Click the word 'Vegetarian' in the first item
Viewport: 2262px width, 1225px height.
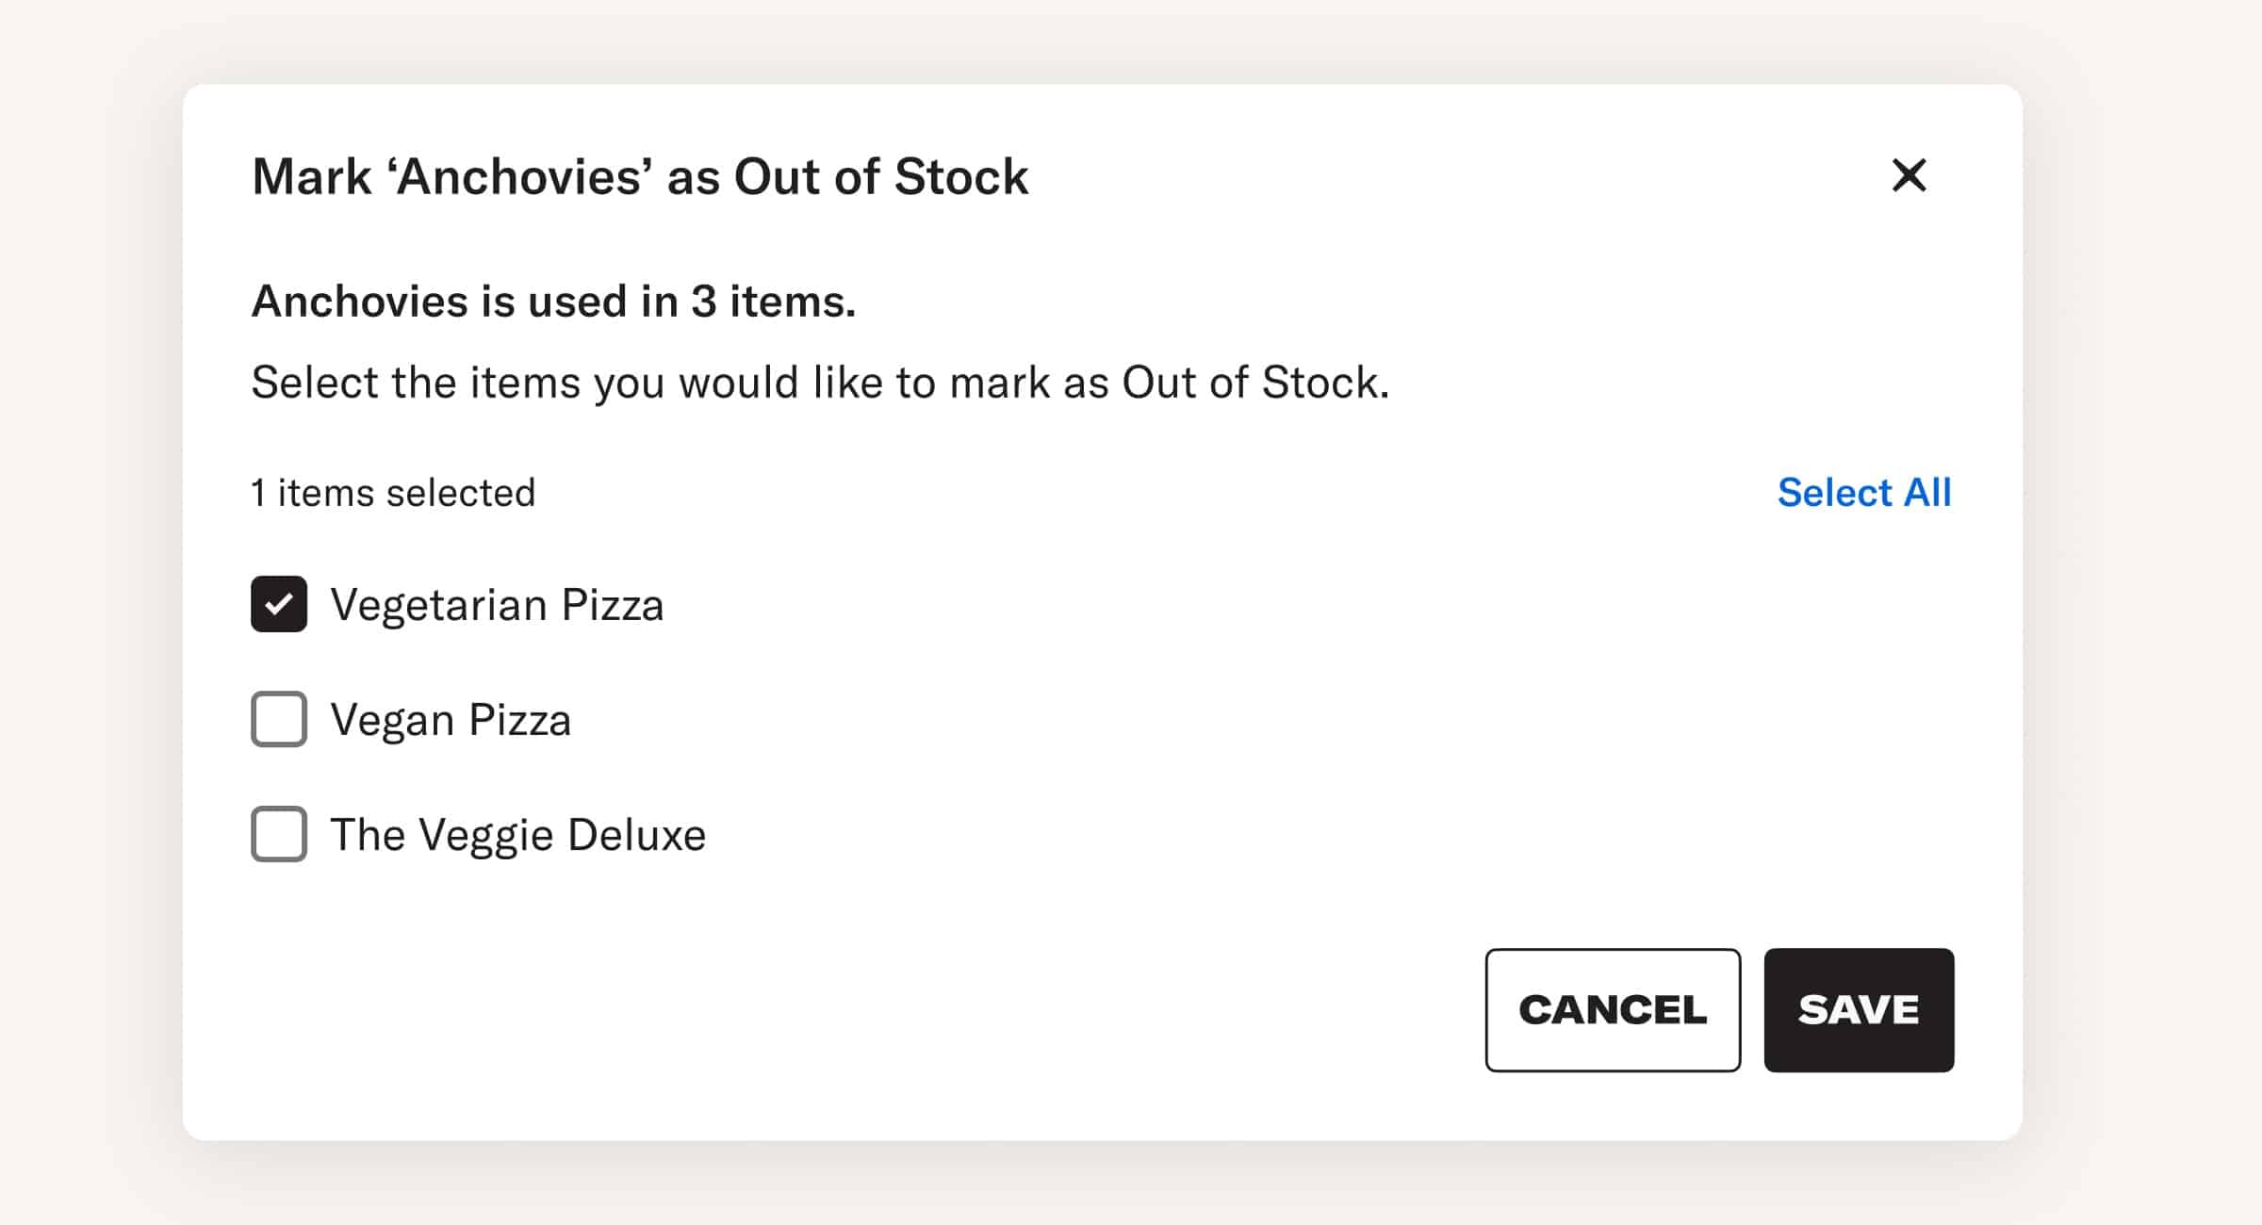tap(438, 605)
